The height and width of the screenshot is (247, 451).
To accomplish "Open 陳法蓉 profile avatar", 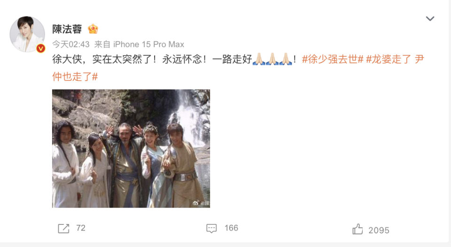I will (x=27, y=34).
